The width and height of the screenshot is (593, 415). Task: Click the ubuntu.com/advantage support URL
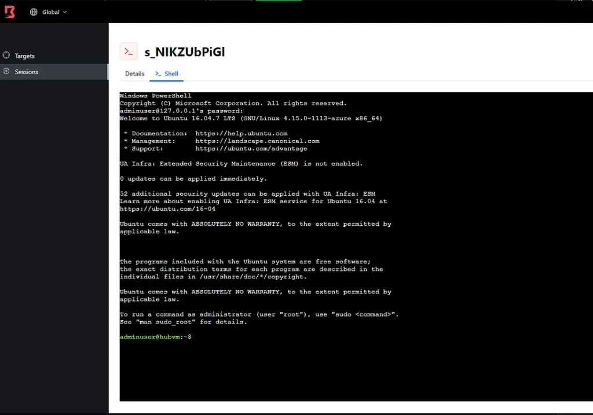[251, 149]
